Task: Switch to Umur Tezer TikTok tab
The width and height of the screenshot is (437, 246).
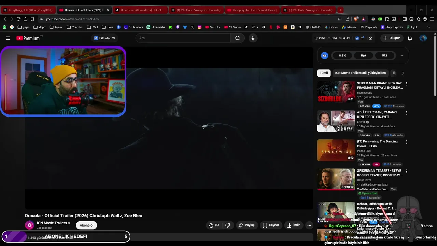Action: [140, 10]
